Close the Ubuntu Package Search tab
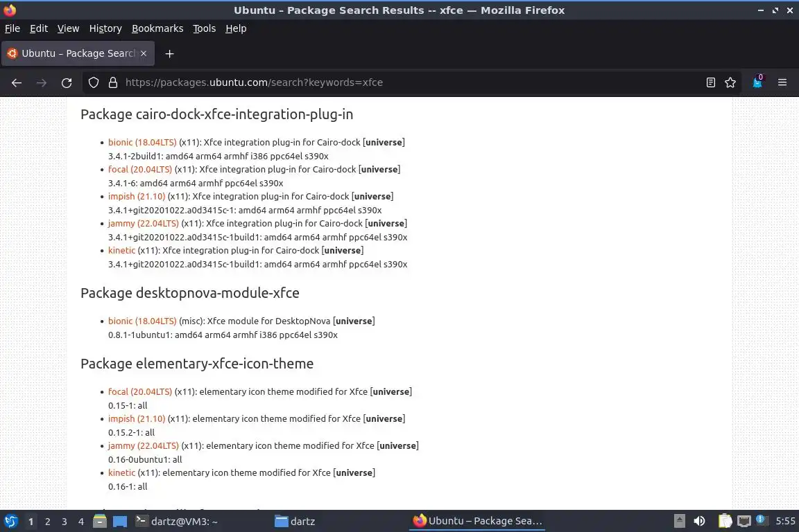Viewport: 799px width, 532px height. (x=144, y=53)
